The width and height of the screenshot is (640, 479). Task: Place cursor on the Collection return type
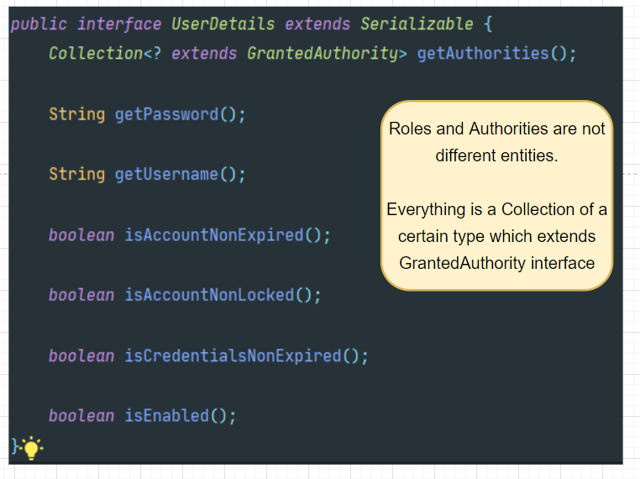point(96,53)
